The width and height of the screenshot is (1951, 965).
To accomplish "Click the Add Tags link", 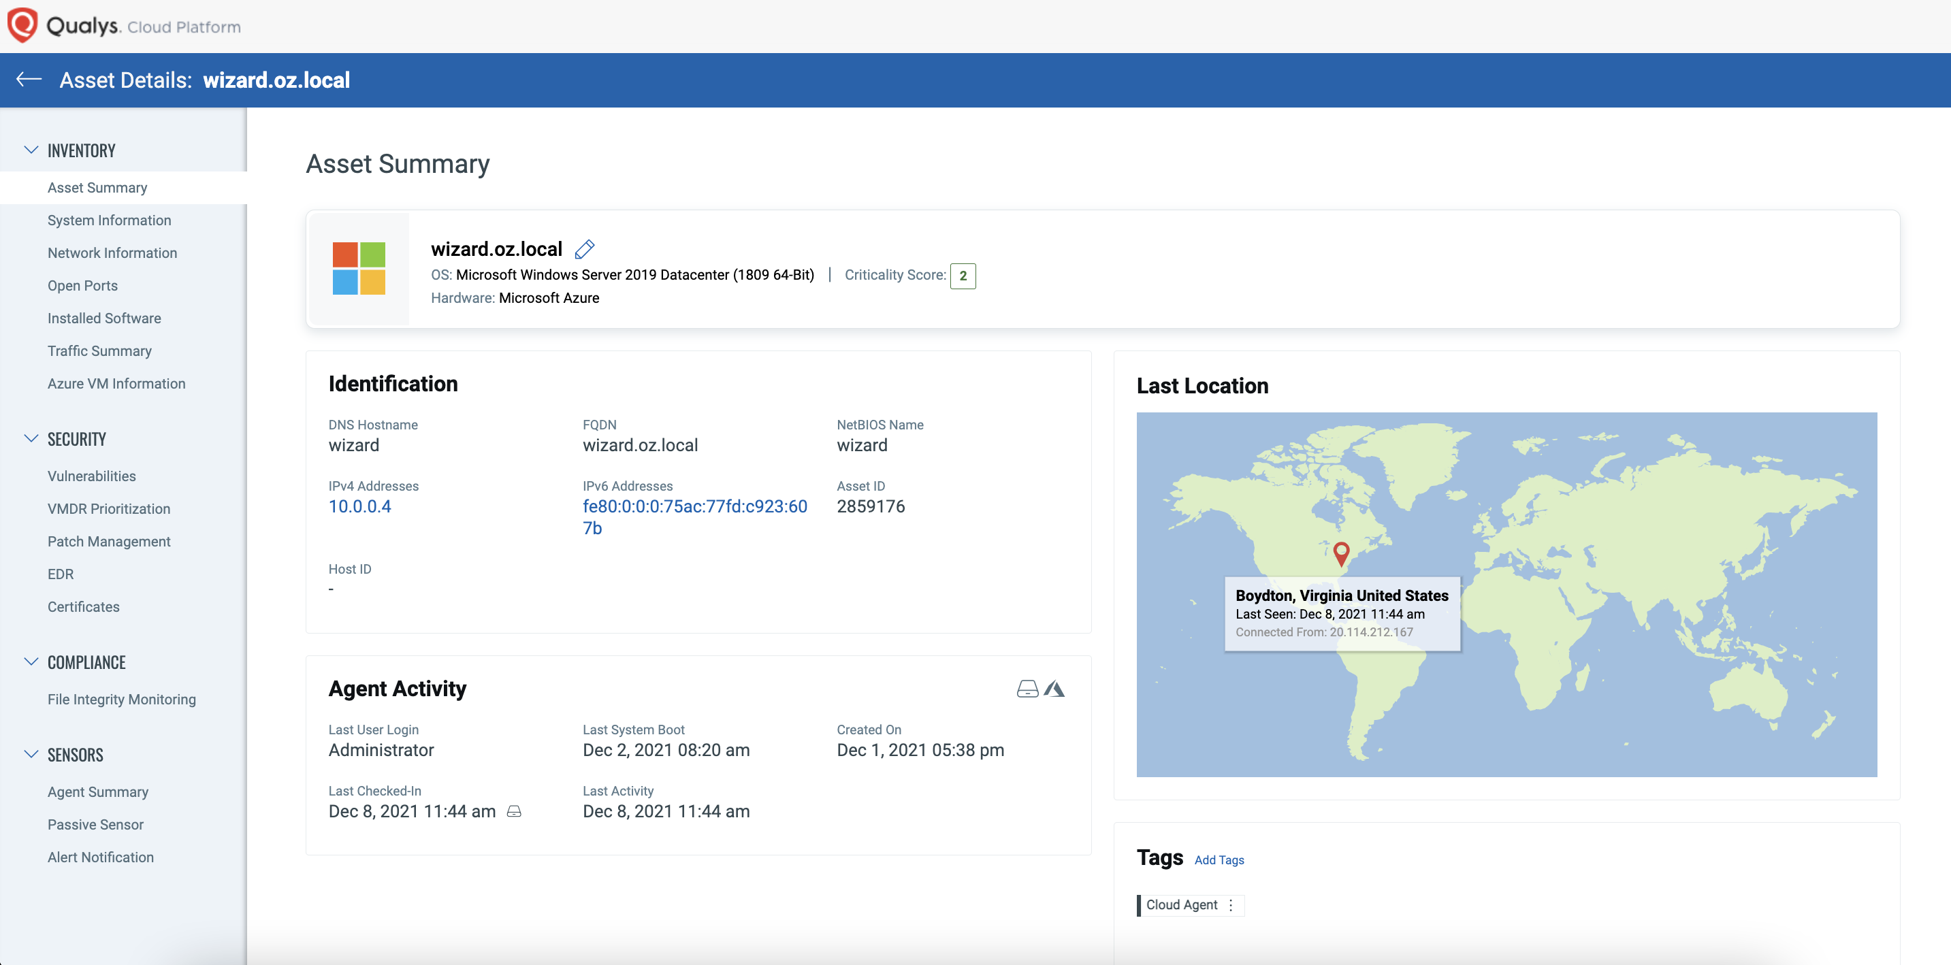I will [x=1219, y=860].
